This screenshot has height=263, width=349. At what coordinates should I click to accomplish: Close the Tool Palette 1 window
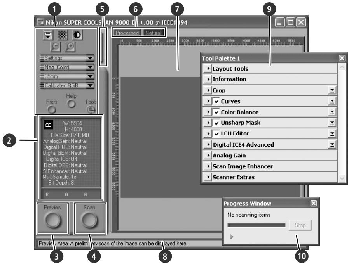pos(342,58)
